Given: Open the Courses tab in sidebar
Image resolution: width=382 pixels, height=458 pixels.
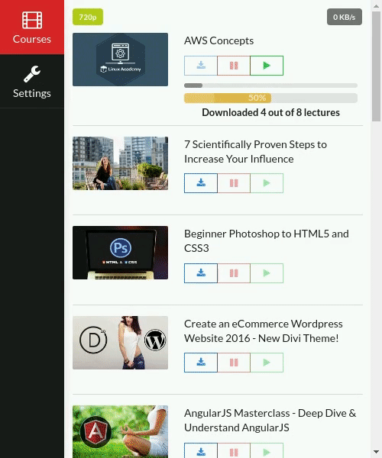Looking at the screenshot, I should click(32, 27).
